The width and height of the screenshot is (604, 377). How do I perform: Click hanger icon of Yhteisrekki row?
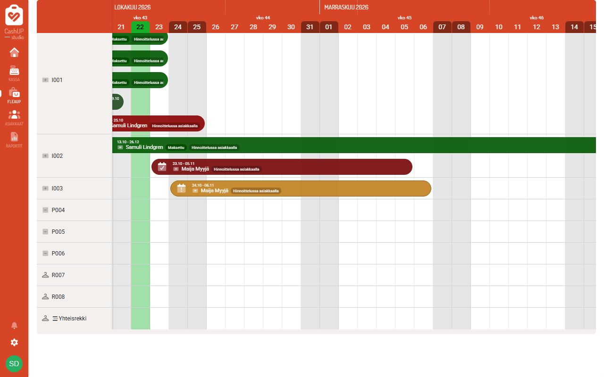pos(45,319)
